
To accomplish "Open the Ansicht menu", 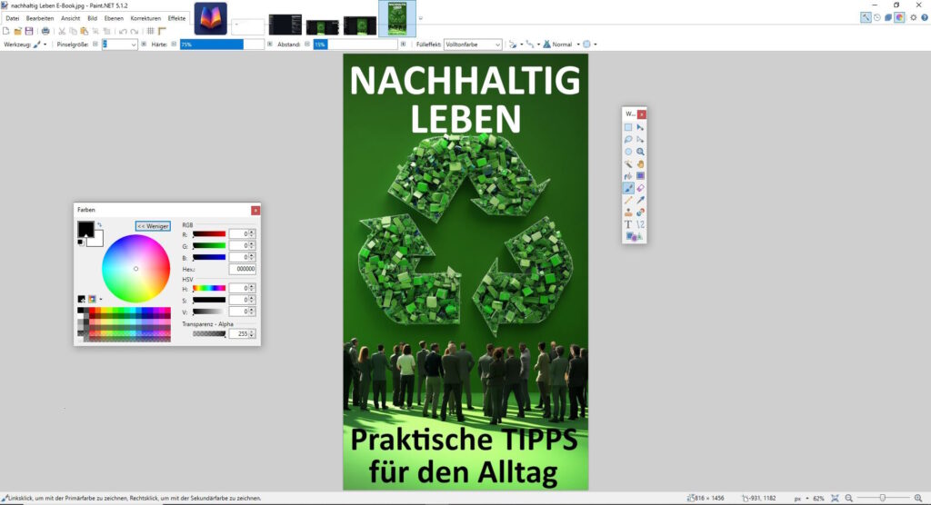I will tap(70, 18).
